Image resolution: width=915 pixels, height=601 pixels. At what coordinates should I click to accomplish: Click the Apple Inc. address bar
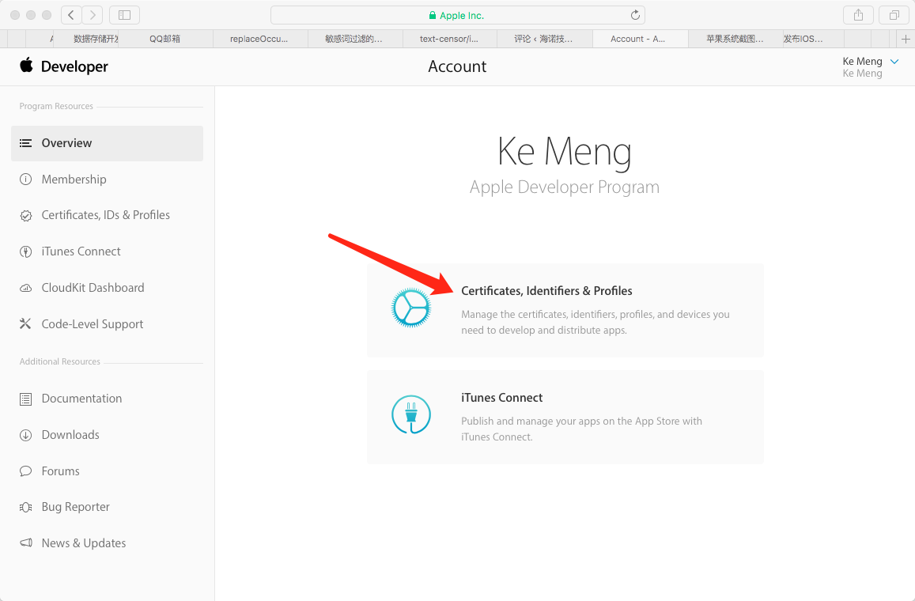457,15
